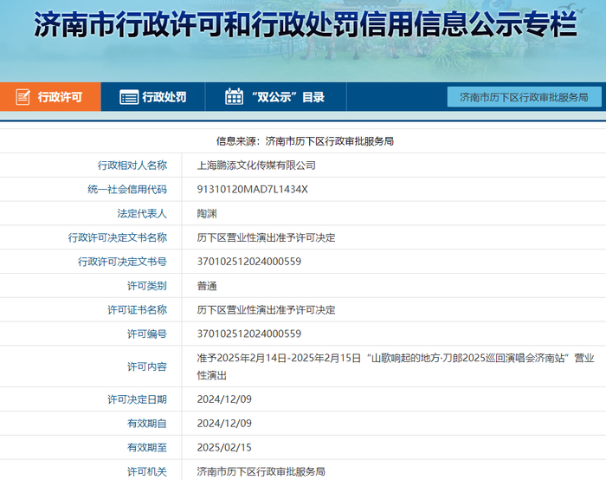Click the legal representative name 陶渊

207,213
